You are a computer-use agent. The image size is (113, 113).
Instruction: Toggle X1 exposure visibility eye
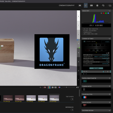84,71
